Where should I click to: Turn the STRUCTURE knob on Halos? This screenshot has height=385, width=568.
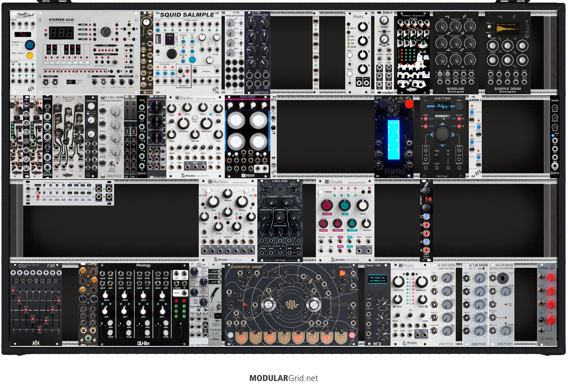click(287, 203)
